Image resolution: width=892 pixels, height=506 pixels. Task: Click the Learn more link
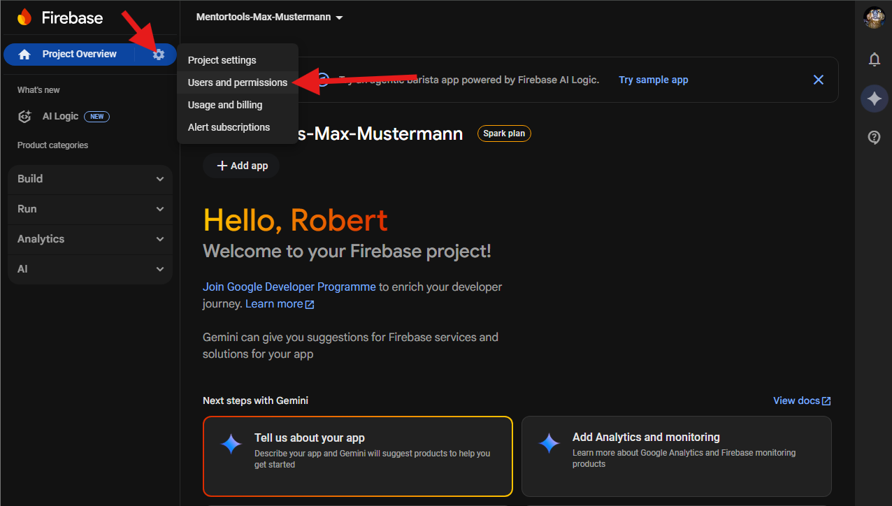[274, 304]
